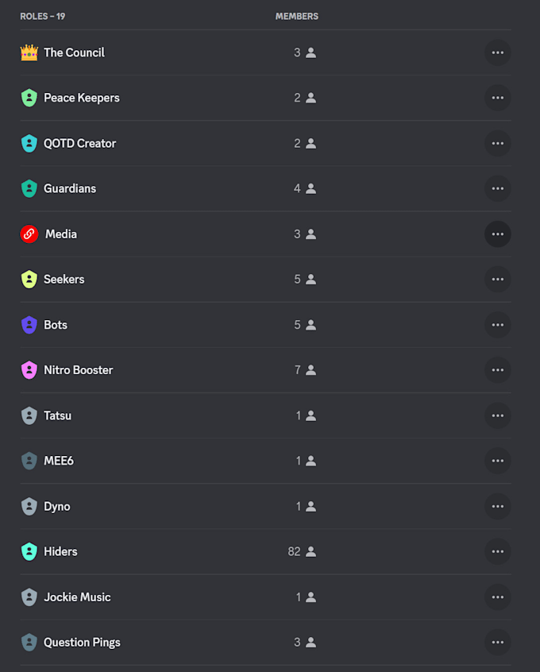The image size is (540, 672).
Task: Click the ROLES – 19 header label
Action: pos(42,15)
